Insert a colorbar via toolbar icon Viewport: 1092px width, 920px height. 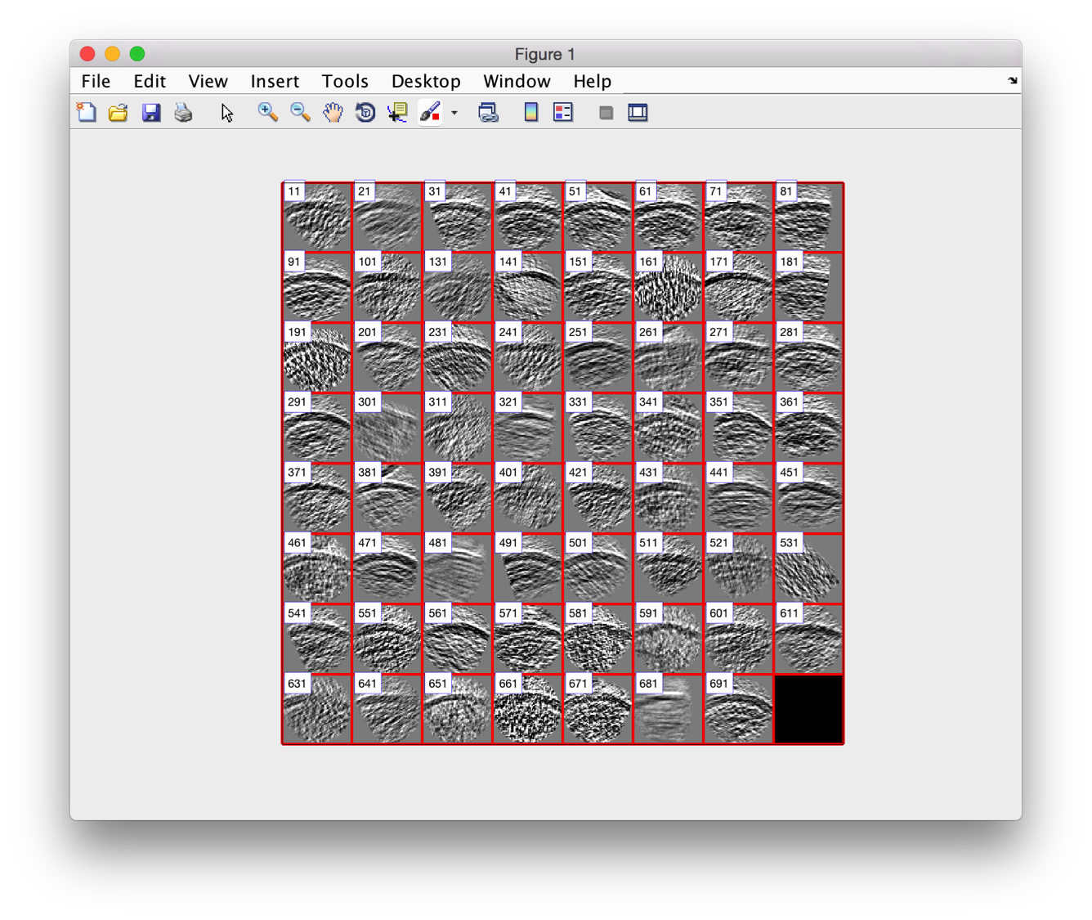click(531, 112)
